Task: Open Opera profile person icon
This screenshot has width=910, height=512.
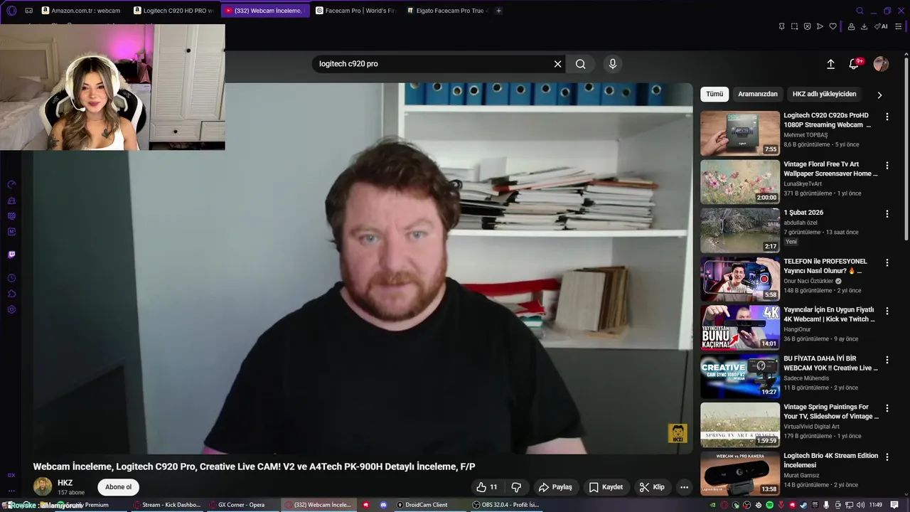Action: coord(851,26)
